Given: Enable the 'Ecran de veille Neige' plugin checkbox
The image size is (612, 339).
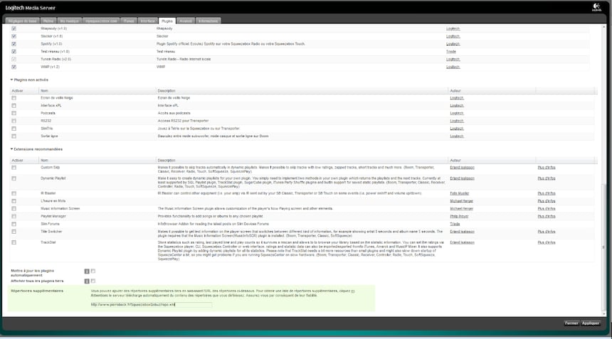Looking at the screenshot, I should pyautogui.click(x=14, y=98).
